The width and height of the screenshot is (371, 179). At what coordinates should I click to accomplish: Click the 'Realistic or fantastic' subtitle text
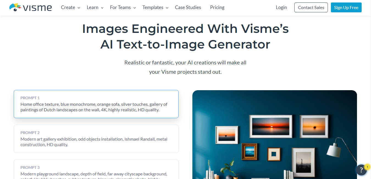coord(185,62)
